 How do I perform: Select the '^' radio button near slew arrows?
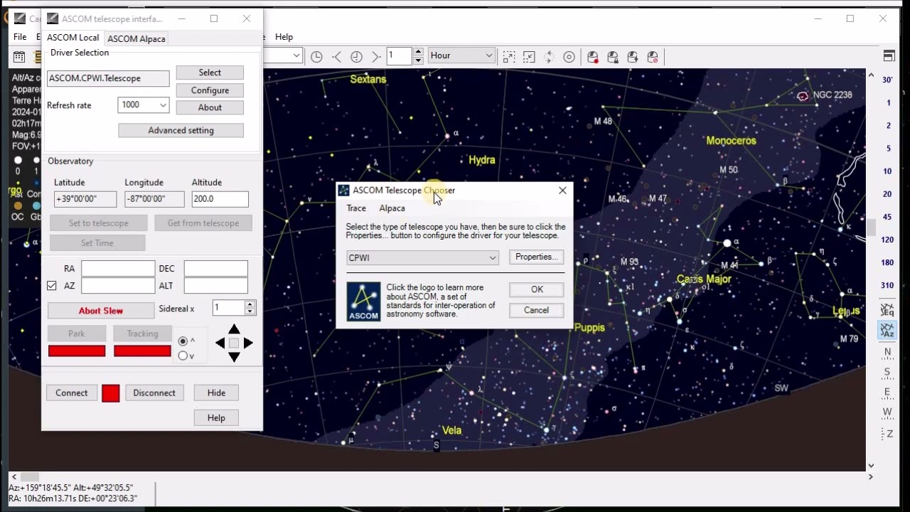point(183,341)
